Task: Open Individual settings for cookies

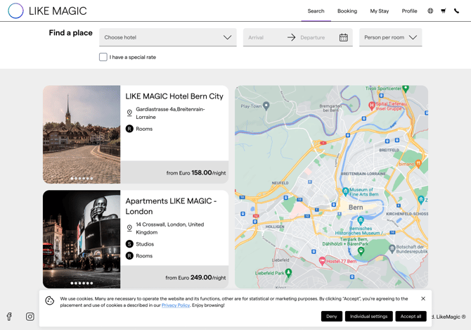Action: point(368,317)
